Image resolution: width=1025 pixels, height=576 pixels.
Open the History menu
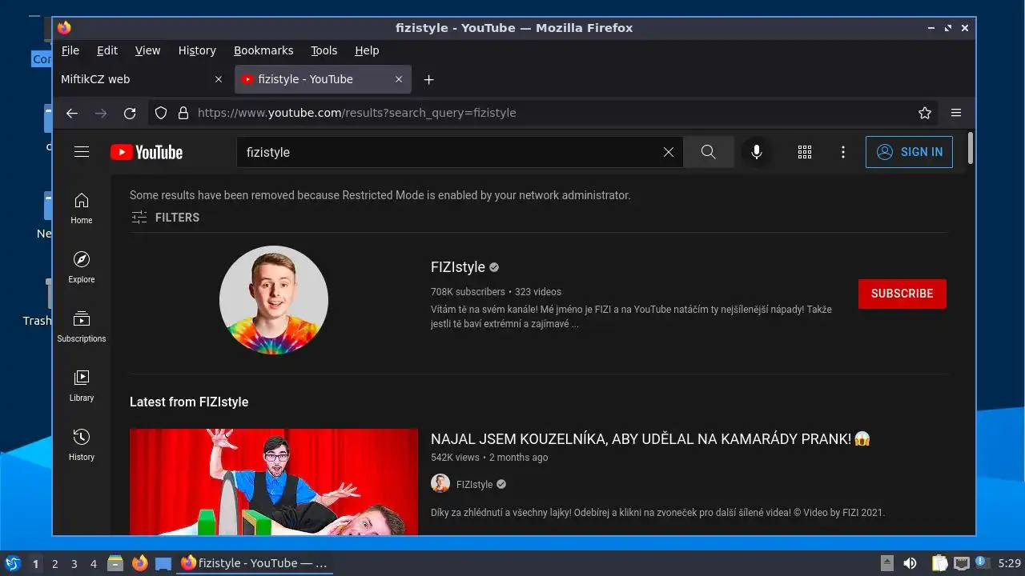tap(197, 50)
